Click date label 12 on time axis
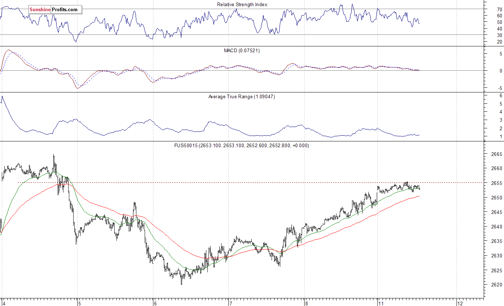Viewport: 504px width, 306px height. point(460,303)
